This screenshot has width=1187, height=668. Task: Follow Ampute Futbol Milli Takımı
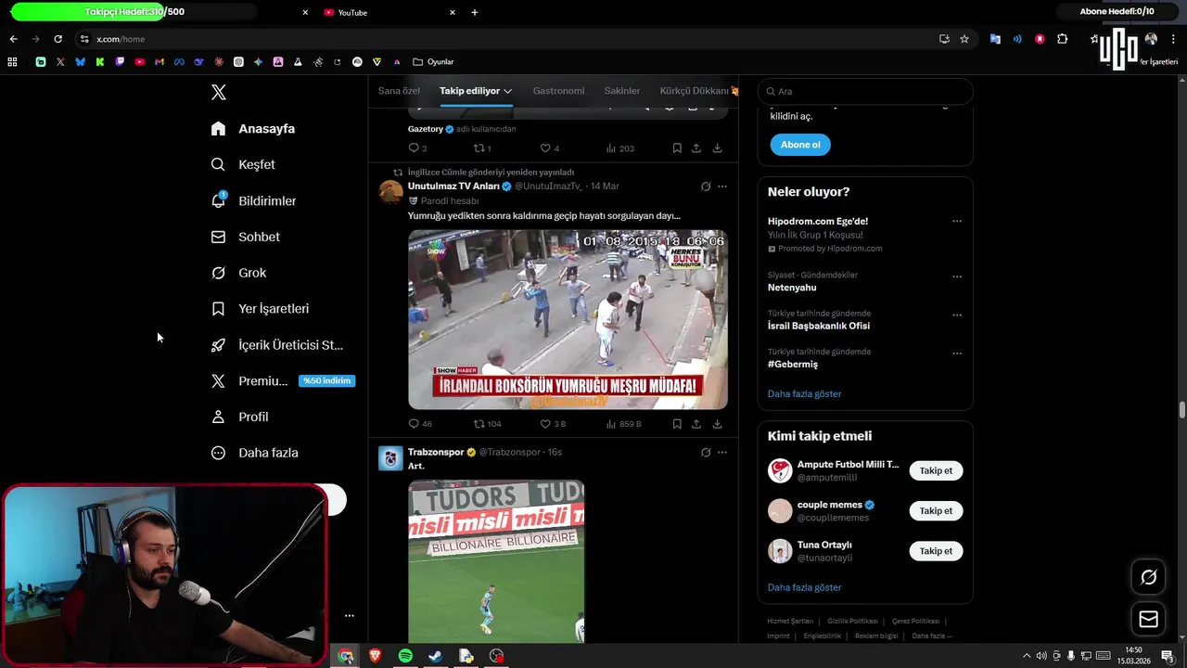936,470
